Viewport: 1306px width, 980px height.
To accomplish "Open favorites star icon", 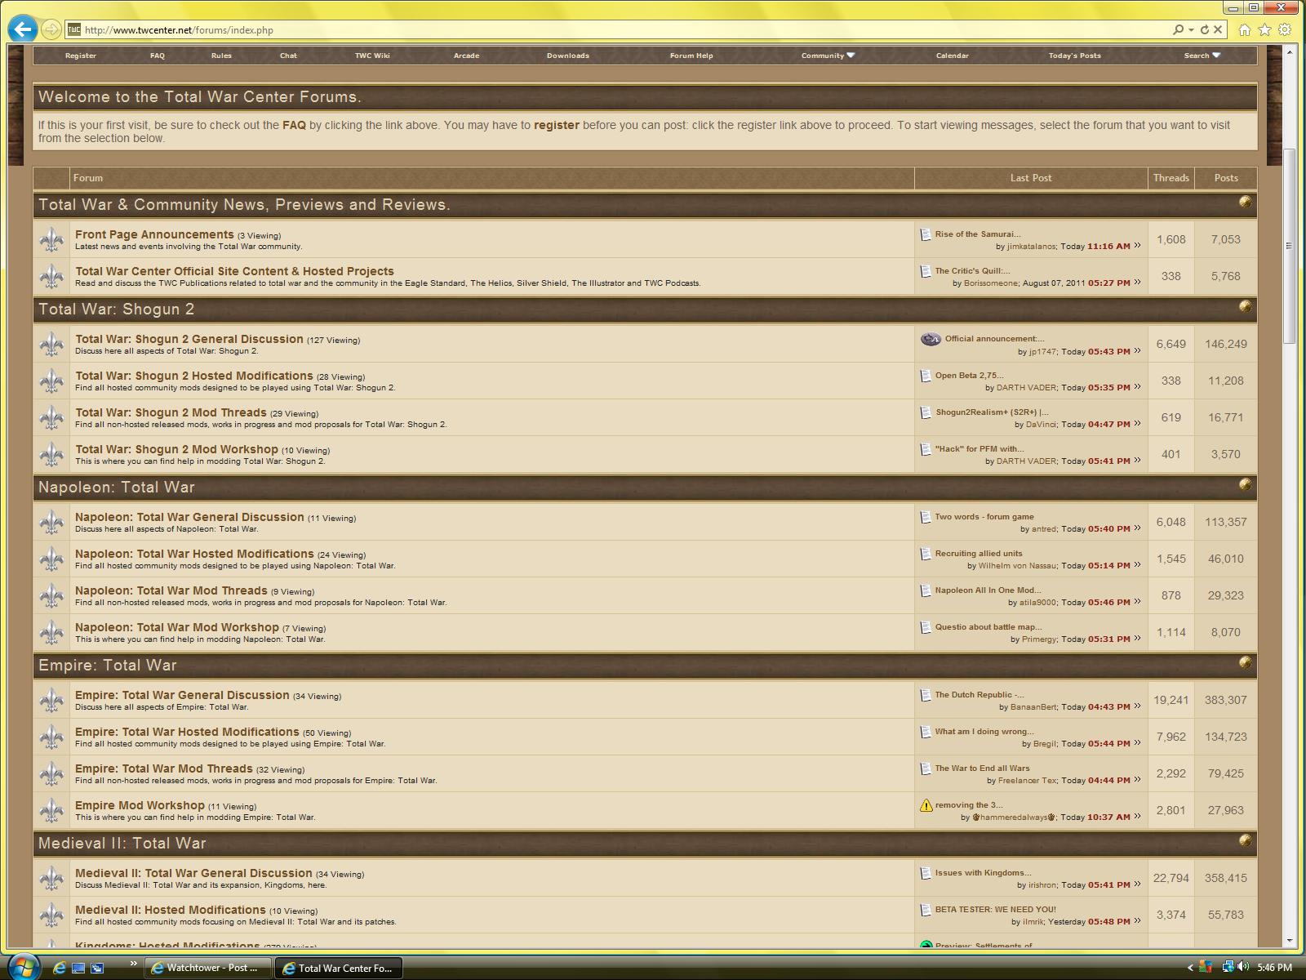I will 1264,29.
